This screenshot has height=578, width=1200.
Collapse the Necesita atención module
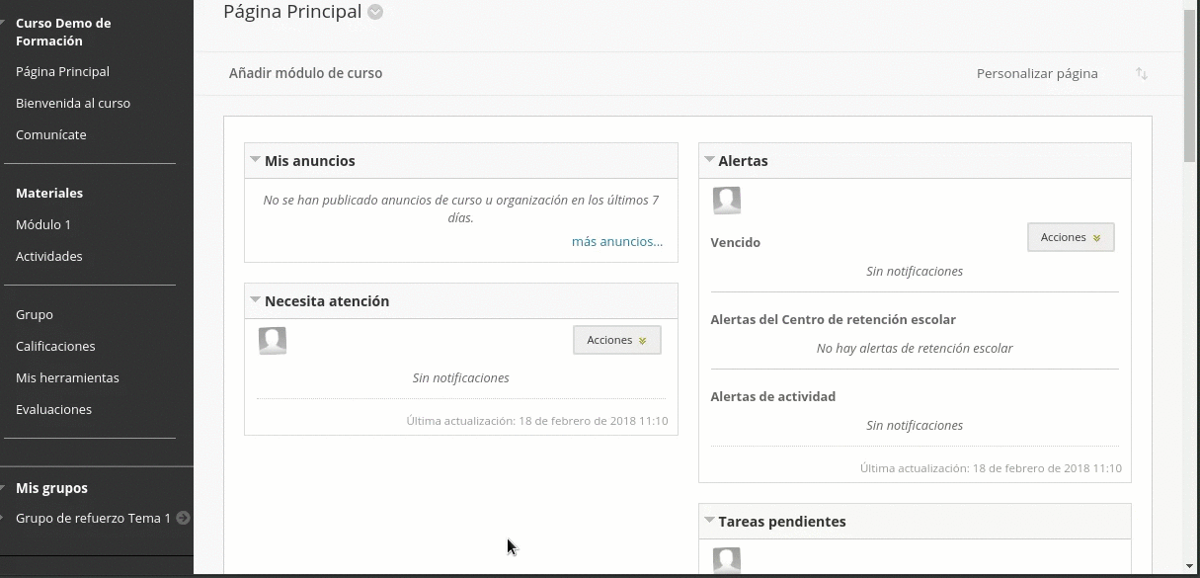point(255,300)
